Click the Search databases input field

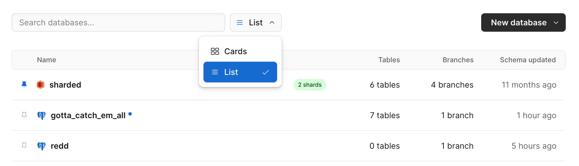point(118,22)
